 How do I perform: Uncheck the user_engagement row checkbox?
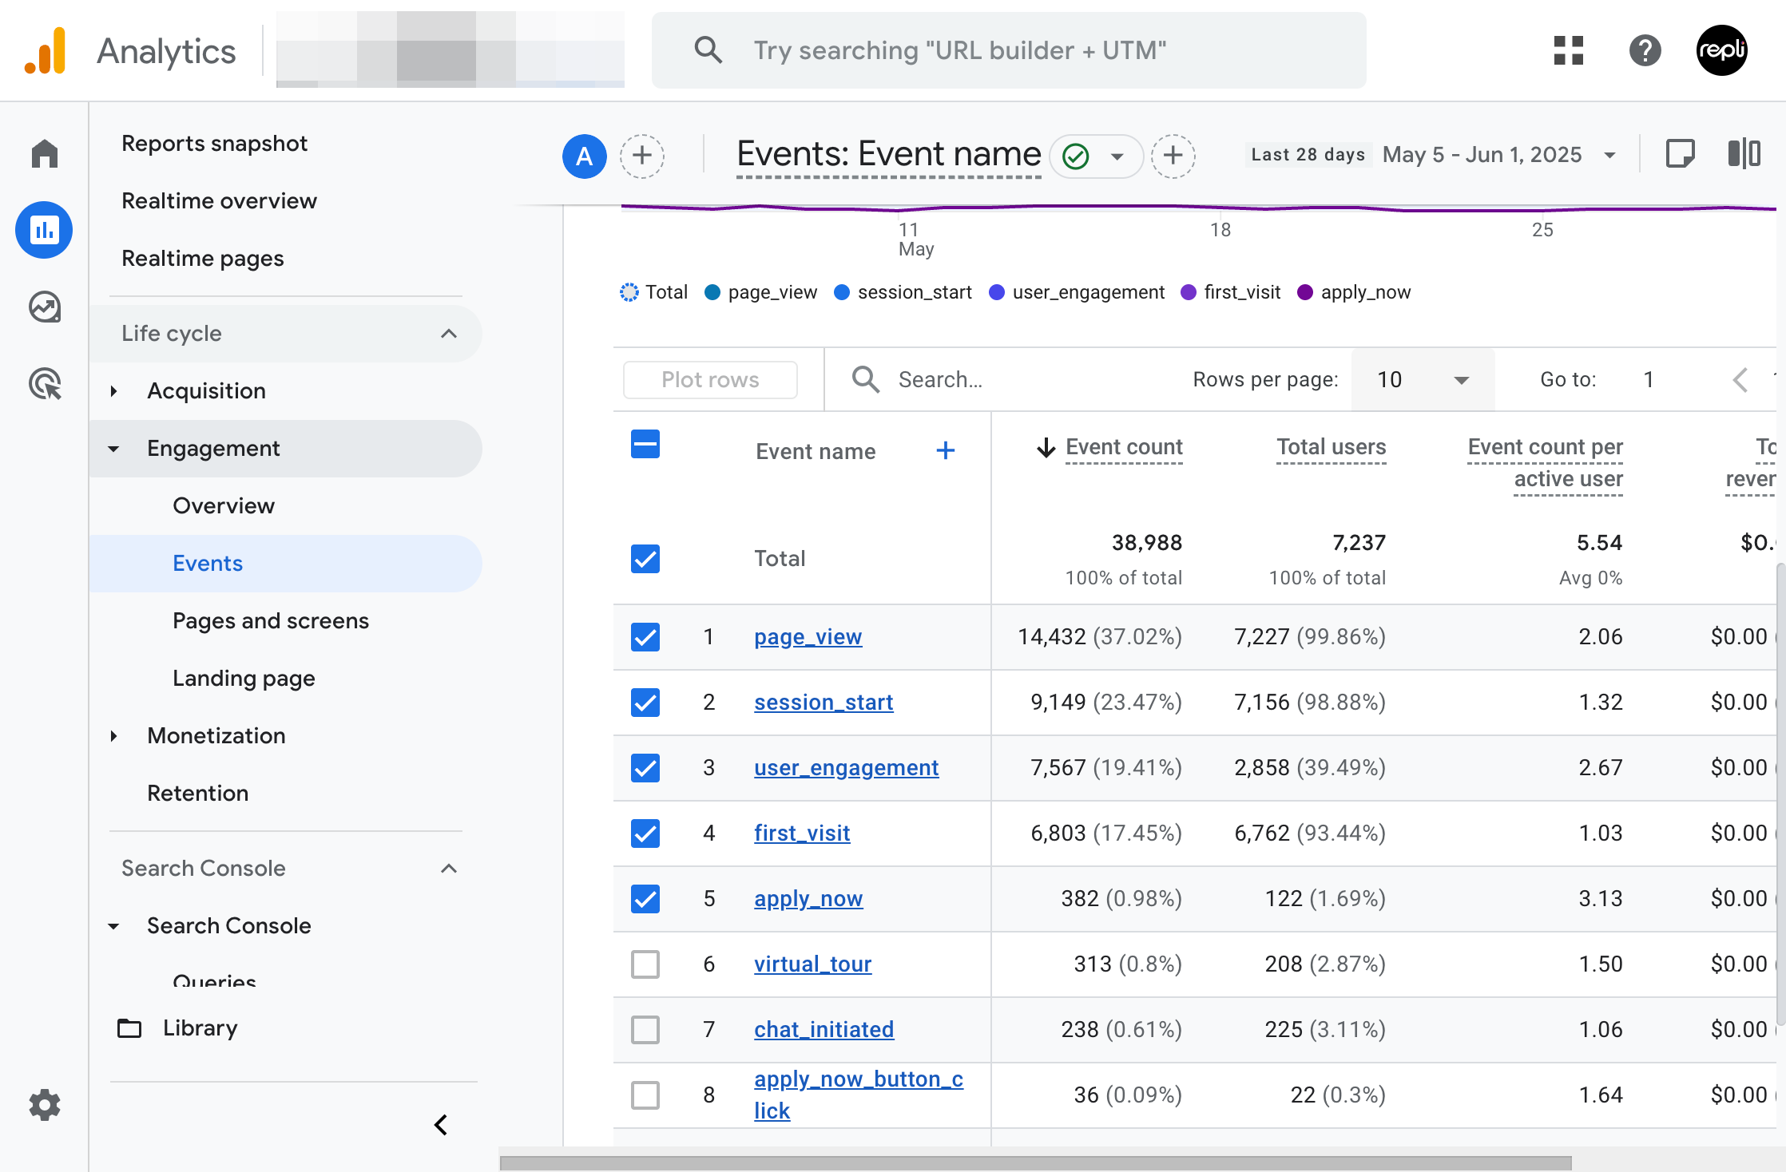[645, 768]
